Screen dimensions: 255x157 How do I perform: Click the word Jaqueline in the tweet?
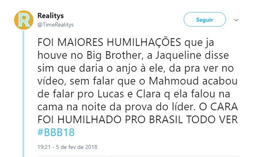point(178,56)
